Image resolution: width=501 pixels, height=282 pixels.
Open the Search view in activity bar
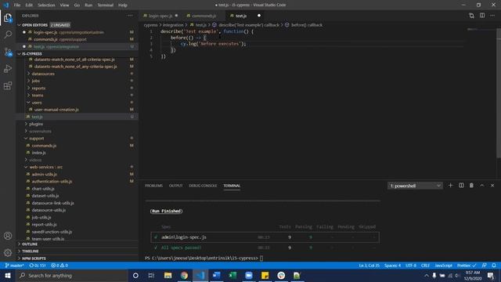[8, 34]
